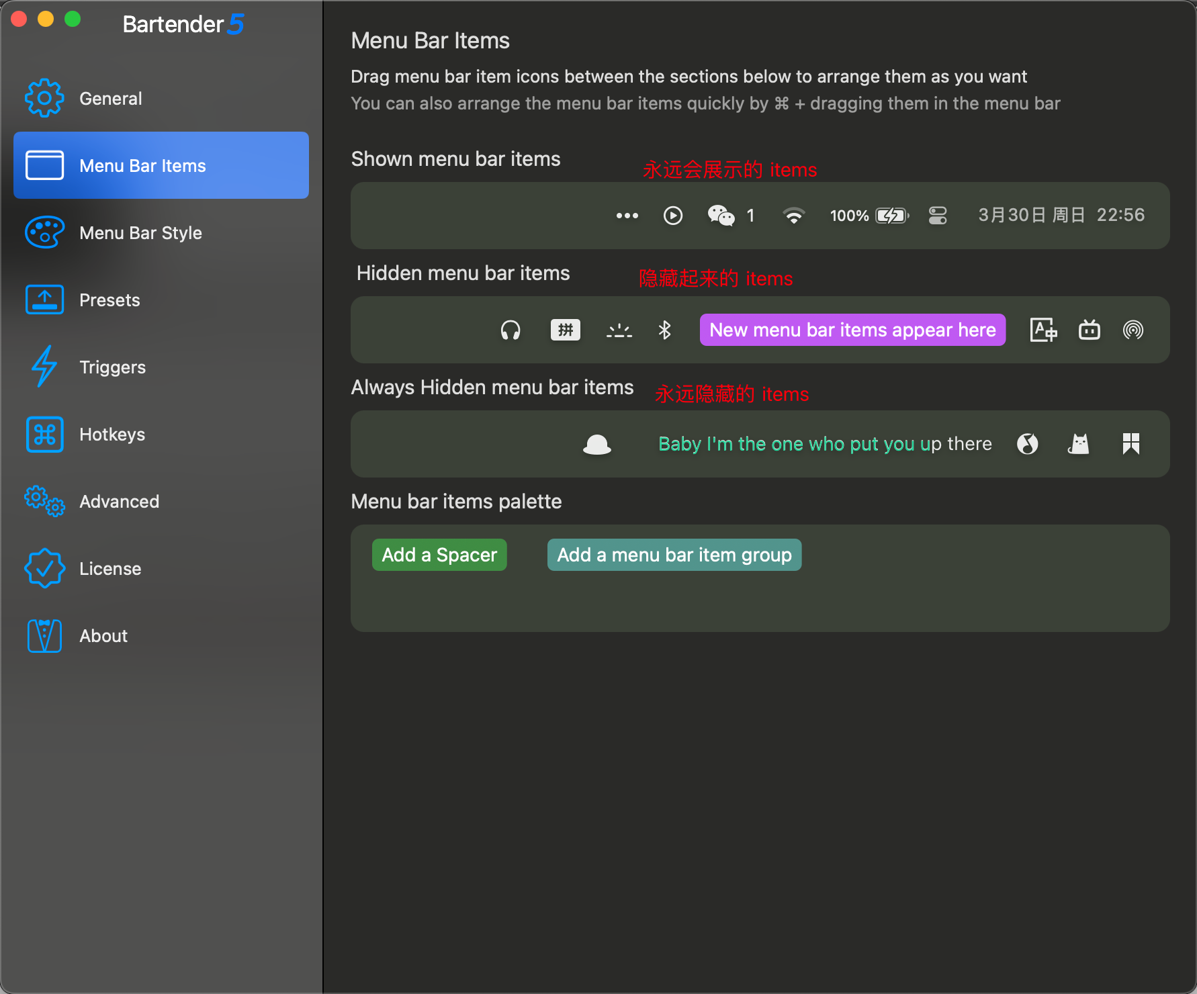Click the WeChat unread count 1
Viewport: 1197px width, 994px height.
tap(750, 216)
